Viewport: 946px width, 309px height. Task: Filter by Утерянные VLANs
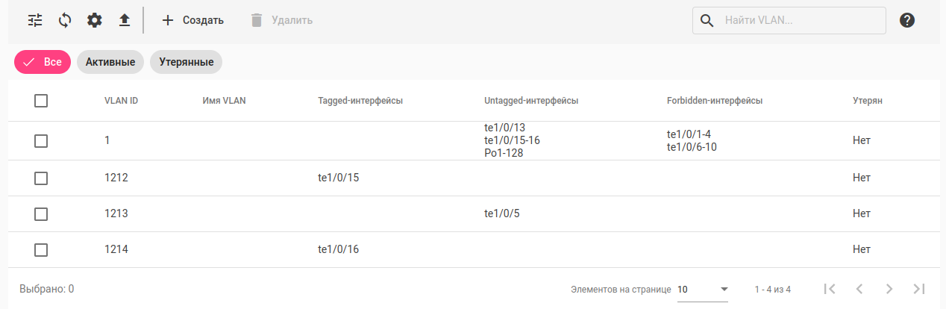pyautogui.click(x=187, y=62)
